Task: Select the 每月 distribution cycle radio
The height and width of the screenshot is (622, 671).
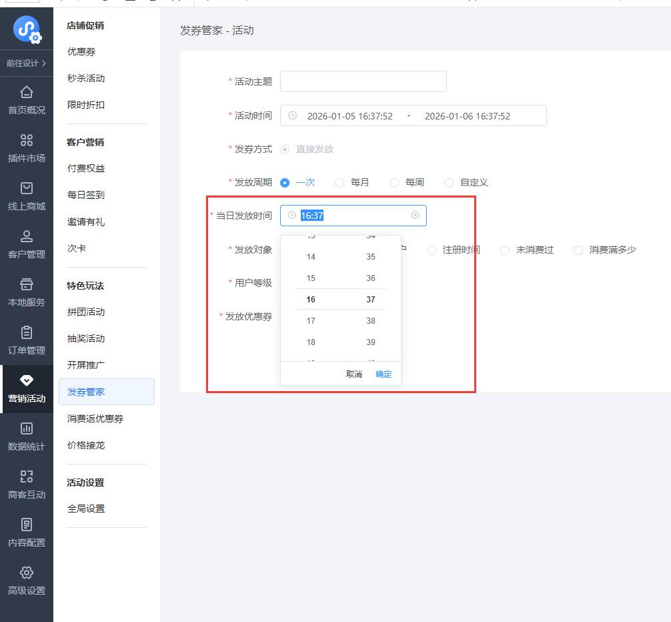Action: [340, 182]
